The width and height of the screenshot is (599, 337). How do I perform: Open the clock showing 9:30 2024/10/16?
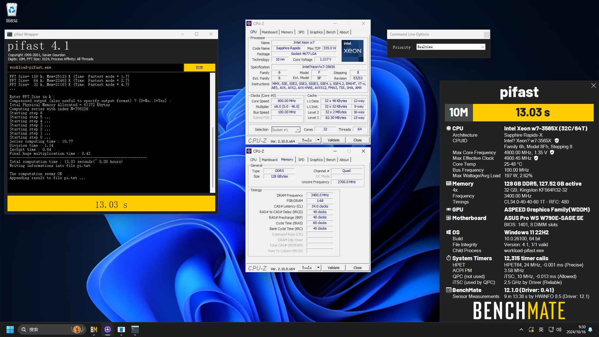point(576,330)
